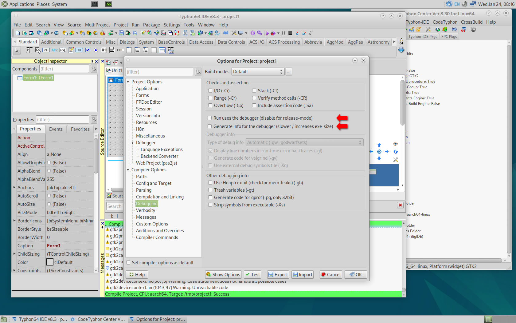Image resolution: width=516 pixels, height=323 pixels.
Task: Open the Build modes dropdown
Action: tap(258, 72)
